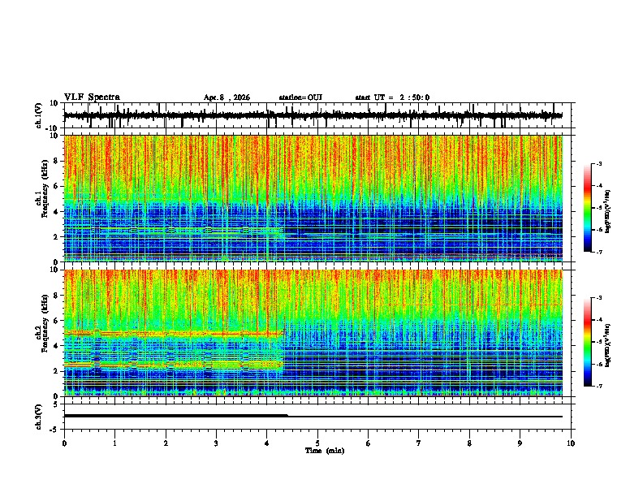The image size is (643, 497).
Task: Click the time axis tick label "3"
Action: coord(216,443)
